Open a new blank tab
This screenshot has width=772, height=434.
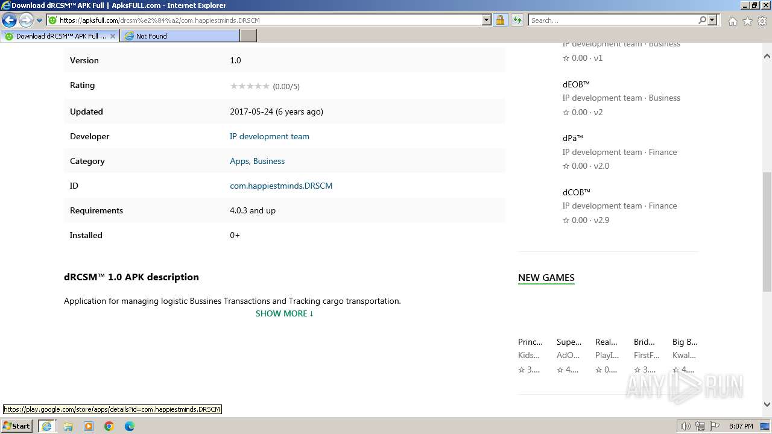(248, 36)
